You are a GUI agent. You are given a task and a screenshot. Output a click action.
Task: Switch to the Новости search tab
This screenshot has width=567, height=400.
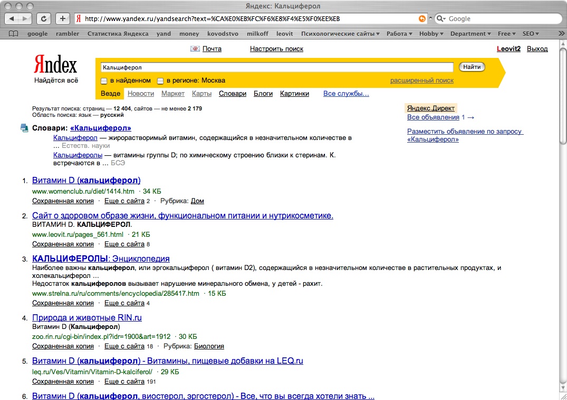pyautogui.click(x=141, y=94)
